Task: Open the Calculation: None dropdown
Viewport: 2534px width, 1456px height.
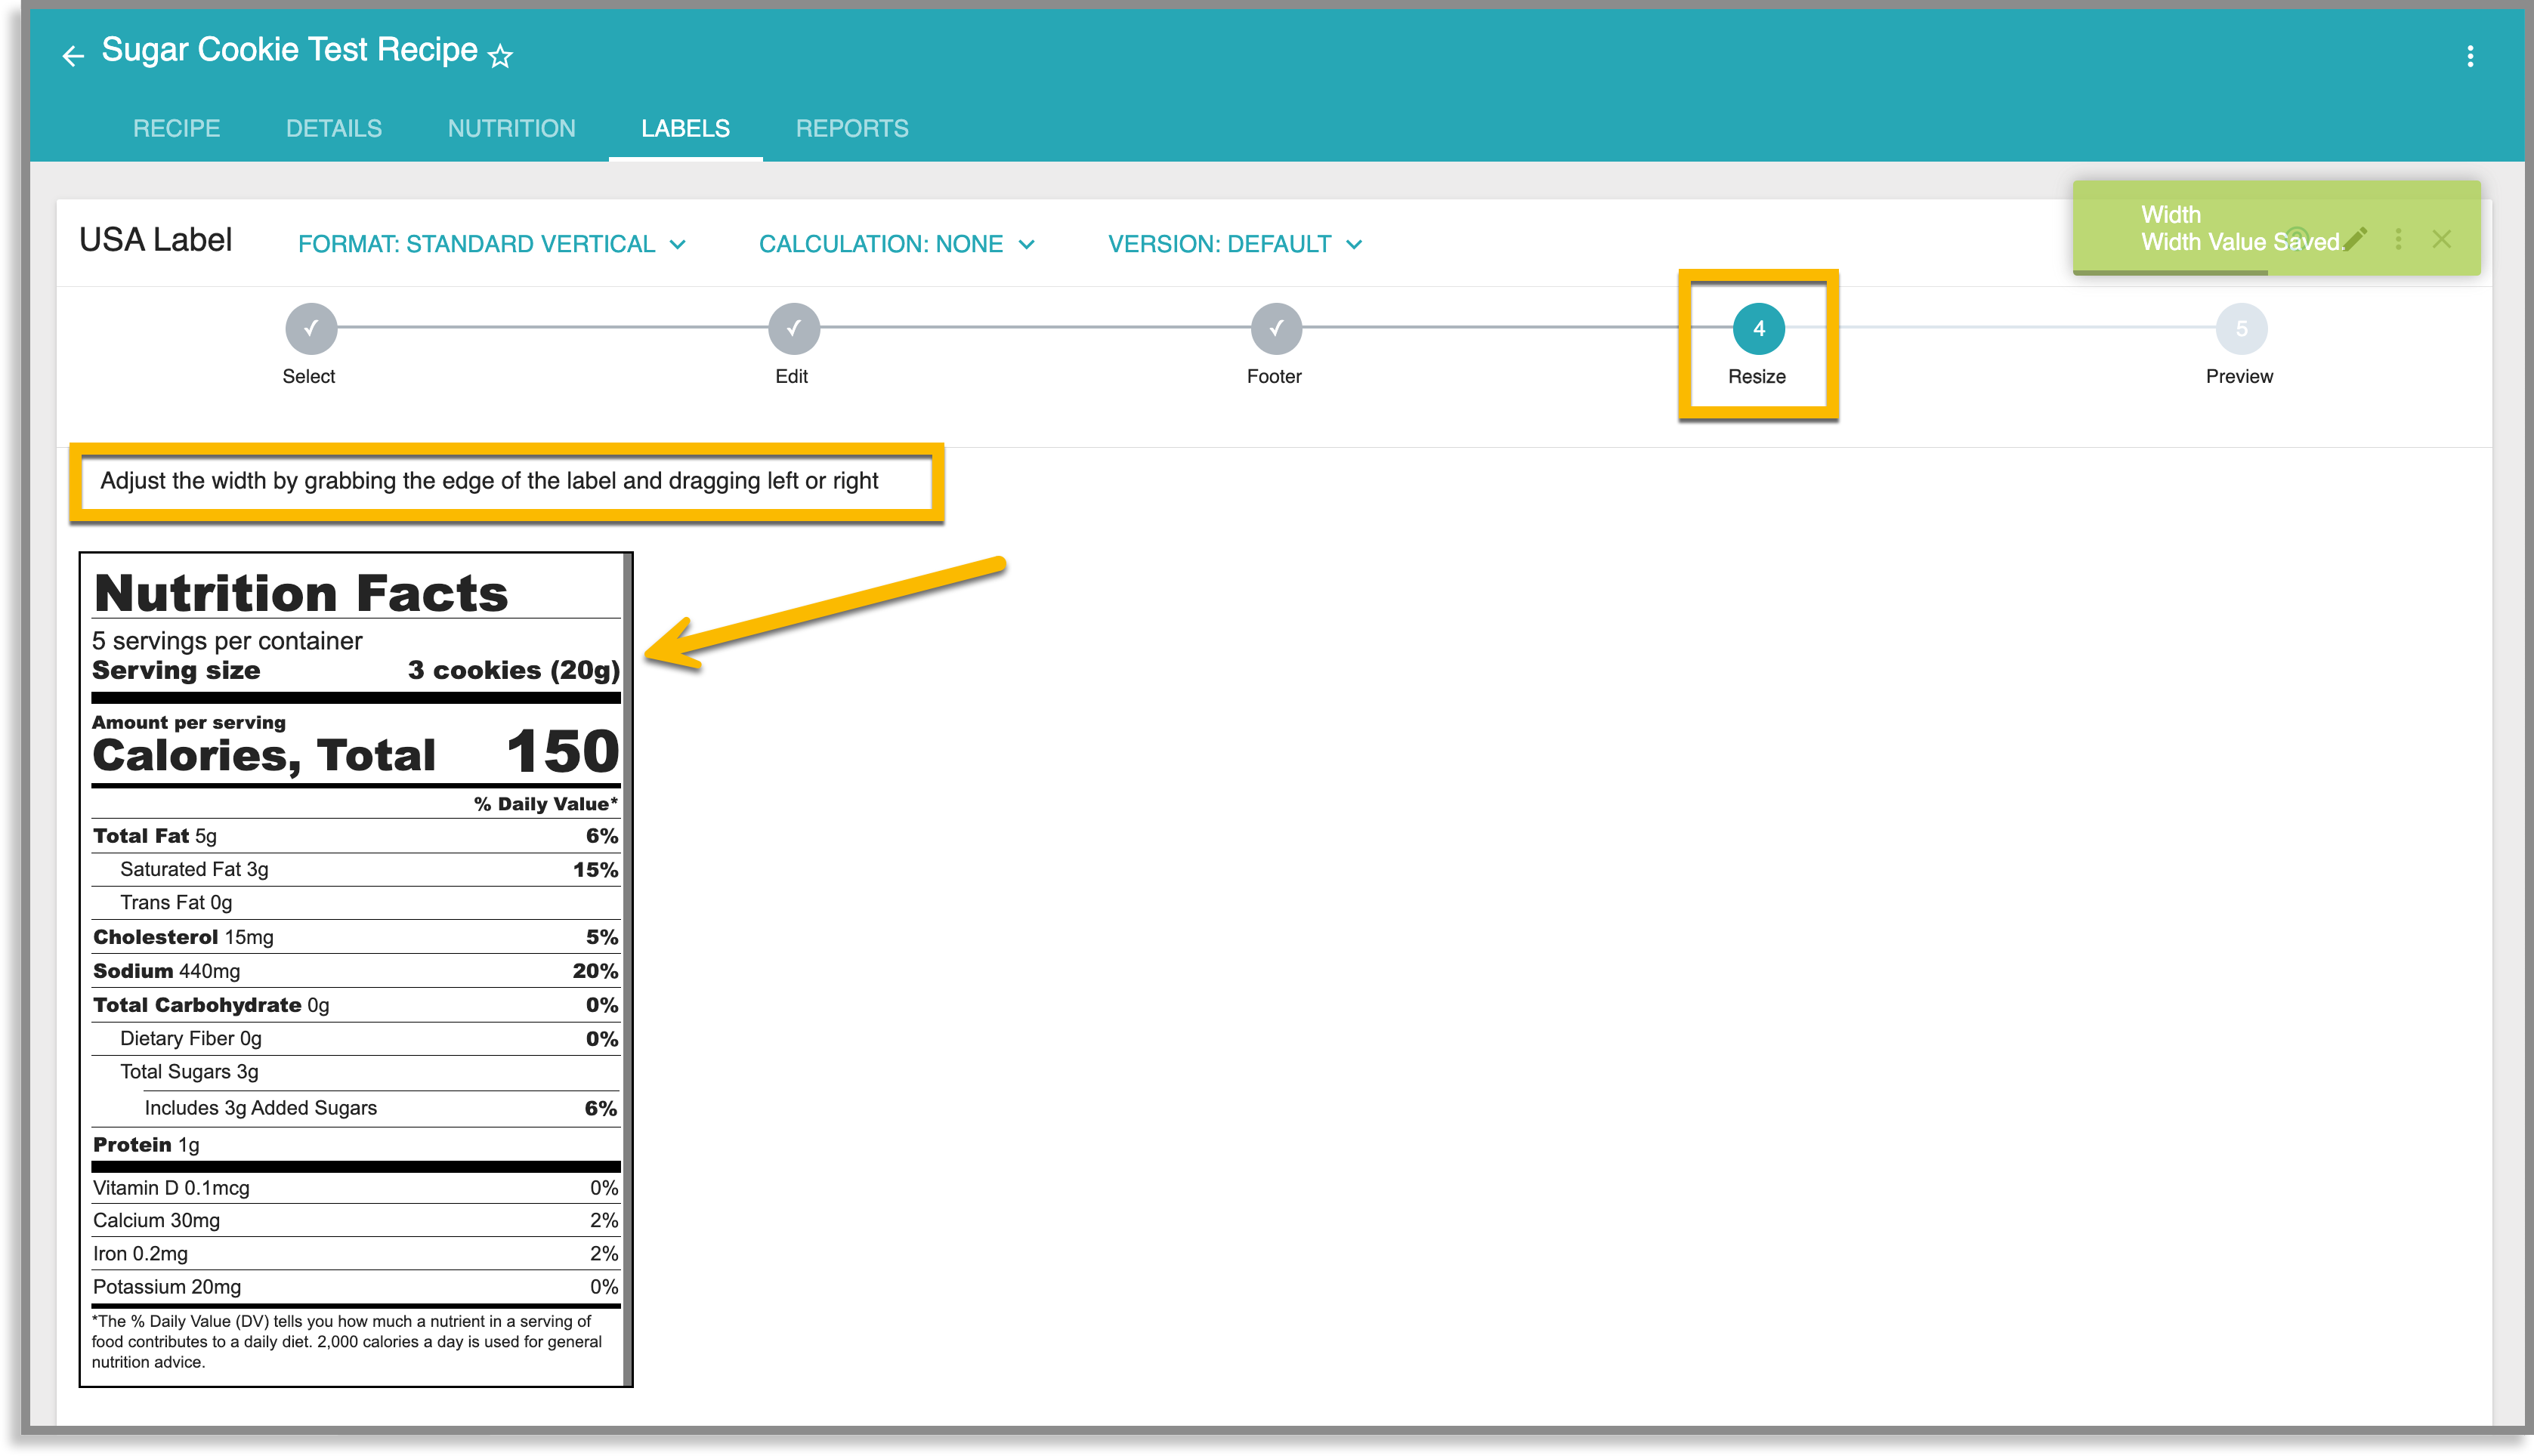Action: pyautogui.click(x=895, y=244)
